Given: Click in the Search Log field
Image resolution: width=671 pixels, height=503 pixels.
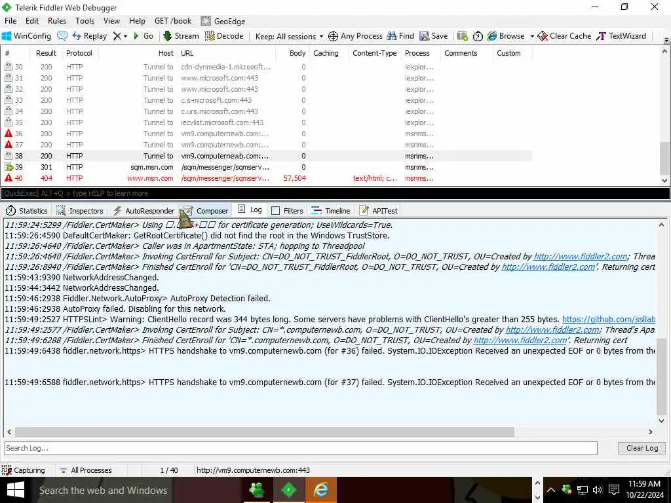Looking at the screenshot, I should click(x=301, y=448).
